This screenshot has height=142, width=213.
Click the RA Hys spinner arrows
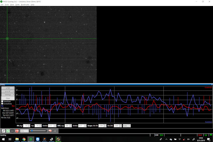41,126
